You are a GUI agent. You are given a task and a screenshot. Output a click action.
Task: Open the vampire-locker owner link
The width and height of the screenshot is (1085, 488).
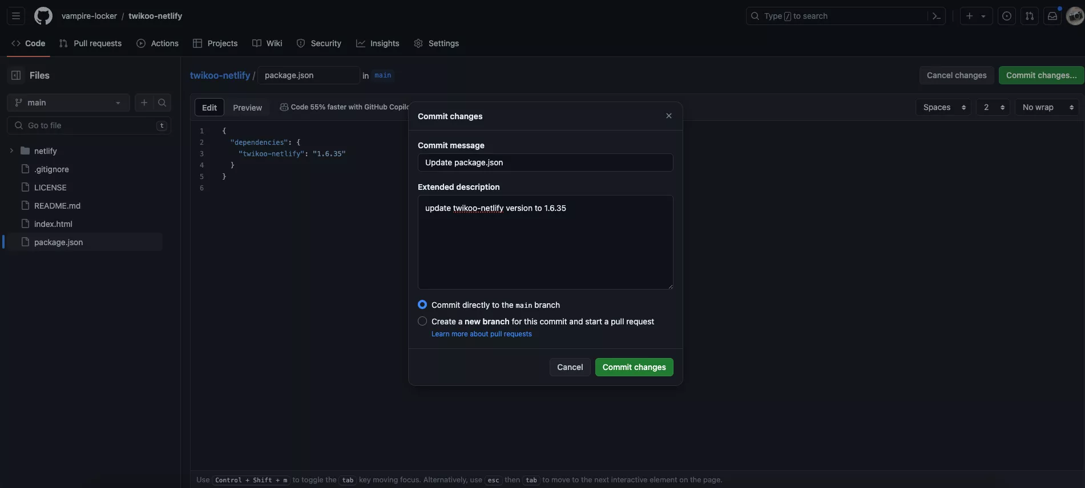coord(89,16)
